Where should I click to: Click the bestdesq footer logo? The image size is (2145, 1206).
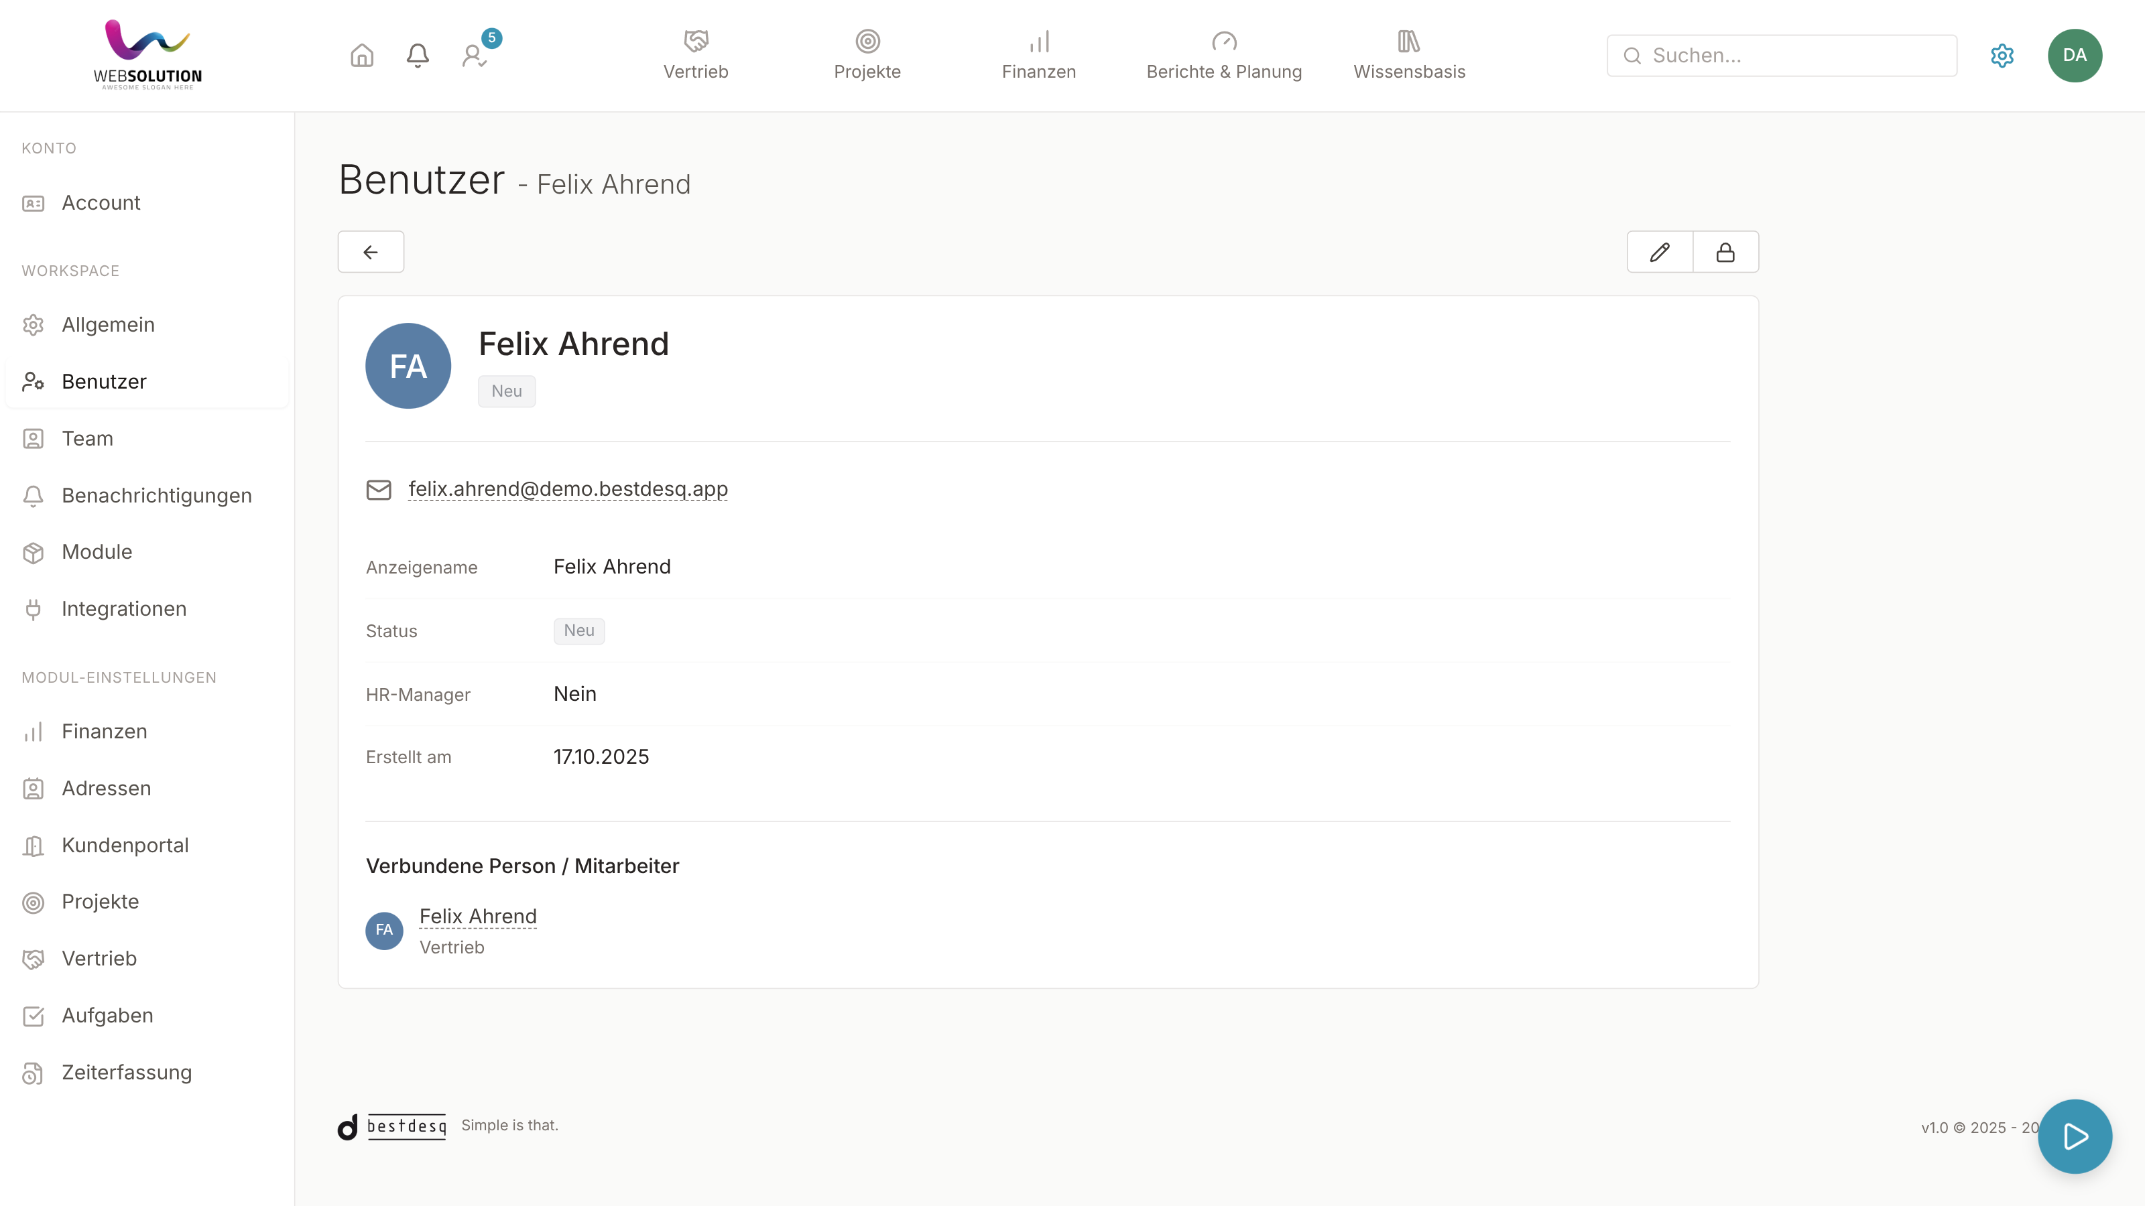[x=392, y=1127]
